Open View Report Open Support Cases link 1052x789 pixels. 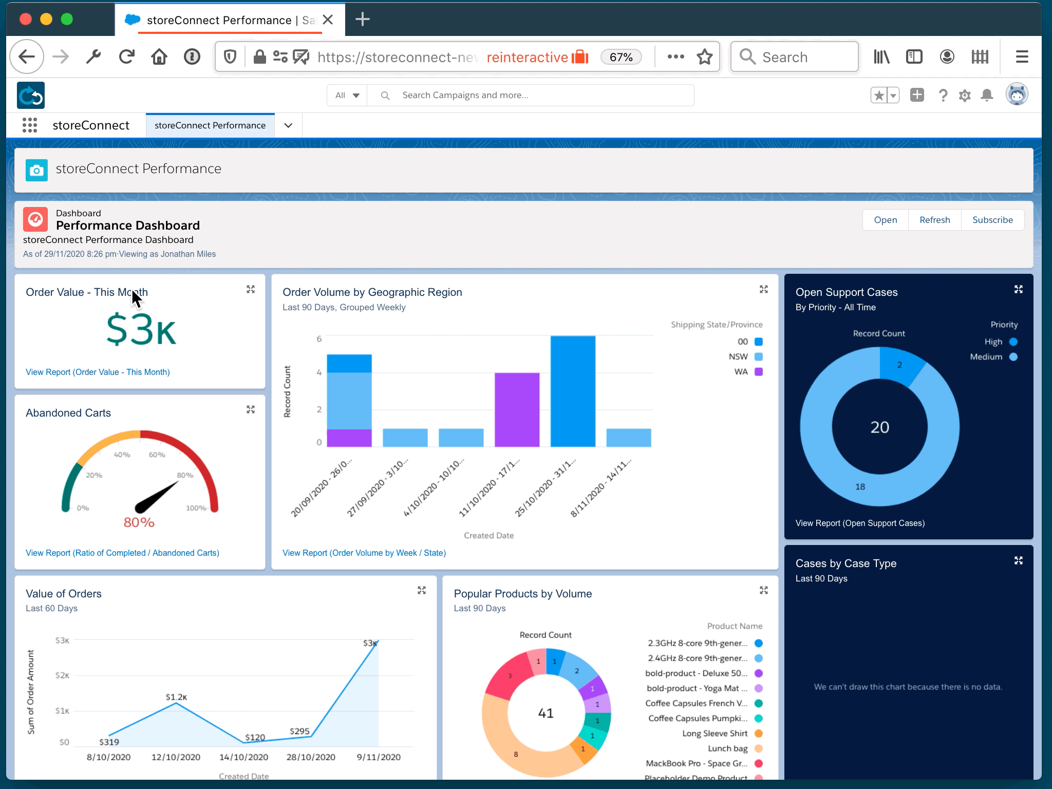(x=860, y=523)
